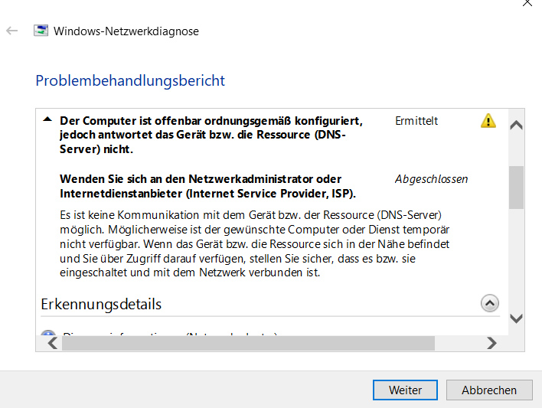Click the 'Erkennungsdetails' section title
This screenshot has width=542, height=408.
click(x=101, y=304)
